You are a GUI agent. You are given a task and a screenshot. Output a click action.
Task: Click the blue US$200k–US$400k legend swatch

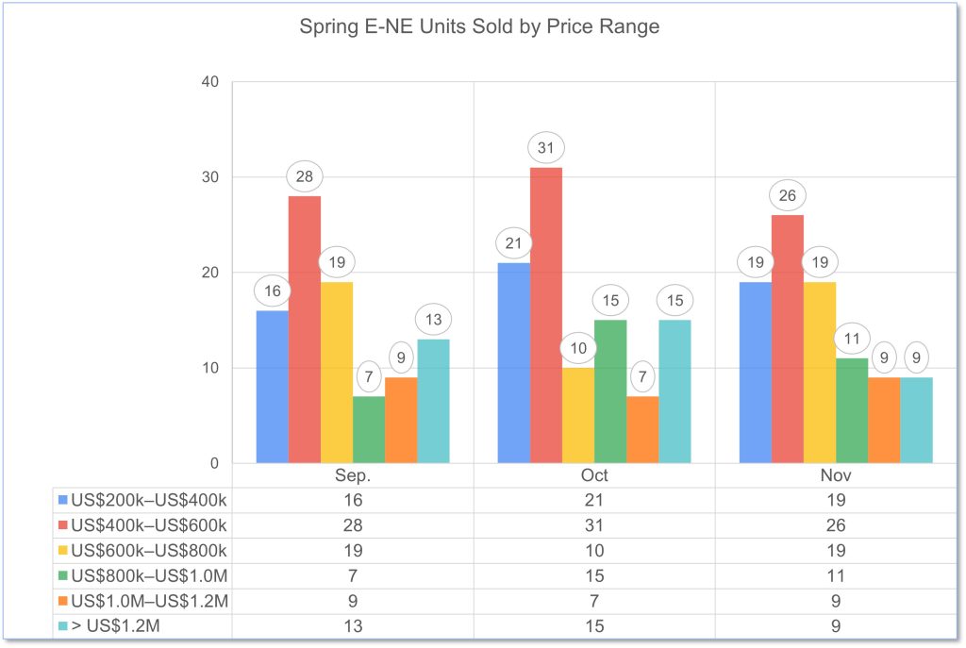(63, 500)
